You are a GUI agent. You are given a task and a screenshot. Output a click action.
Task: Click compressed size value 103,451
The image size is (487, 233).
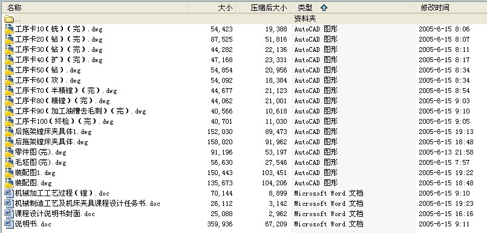[x=275, y=173]
